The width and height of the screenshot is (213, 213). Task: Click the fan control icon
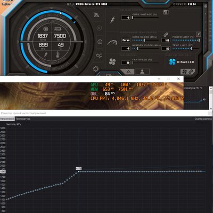pos(112,62)
